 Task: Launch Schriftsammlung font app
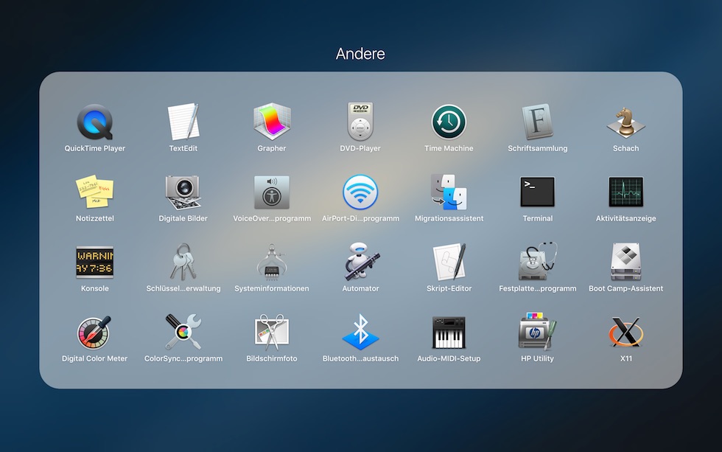pyautogui.click(x=537, y=122)
